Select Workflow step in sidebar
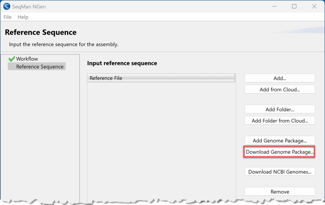 tap(27, 59)
